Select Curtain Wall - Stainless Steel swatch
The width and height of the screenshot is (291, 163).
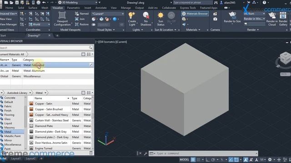pos(31,120)
